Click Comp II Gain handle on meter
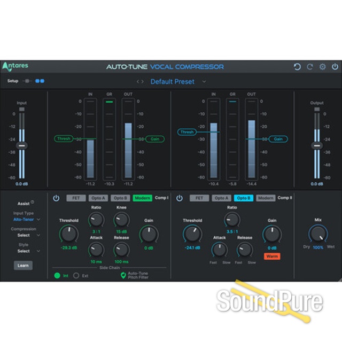This screenshot has width=342, height=342. point(278,139)
